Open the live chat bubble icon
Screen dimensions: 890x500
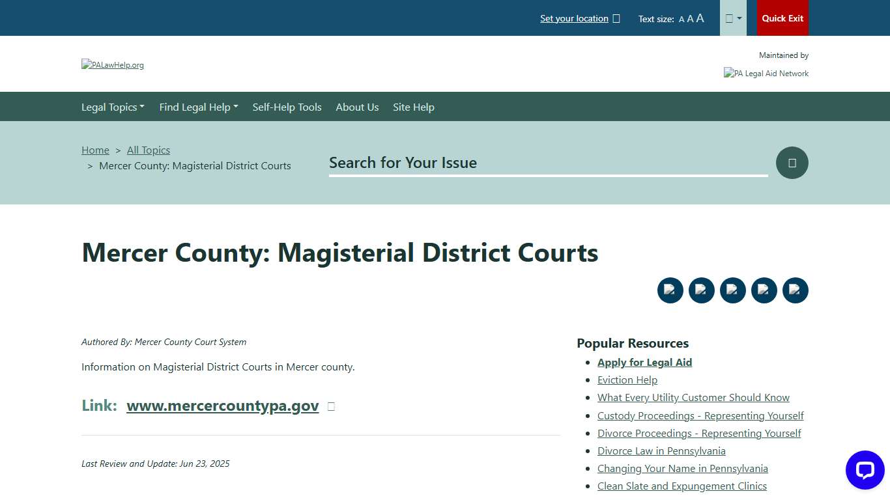point(865,469)
